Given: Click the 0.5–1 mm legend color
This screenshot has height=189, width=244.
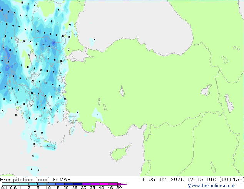Looking at the screenshot, I should 15,184.
